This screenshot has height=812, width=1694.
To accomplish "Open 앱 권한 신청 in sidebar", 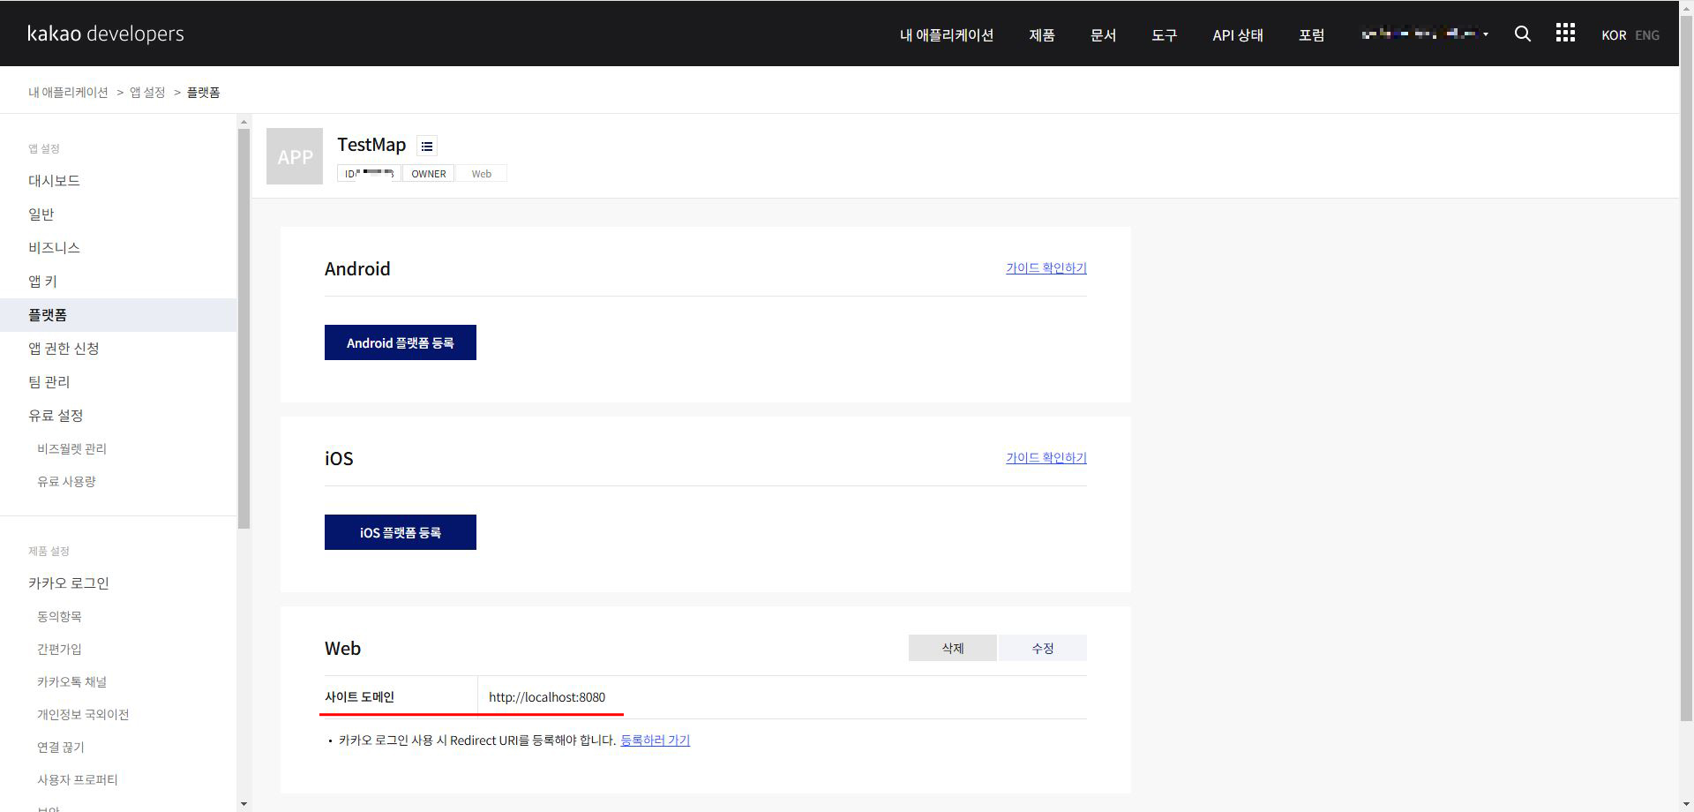I will point(64,348).
